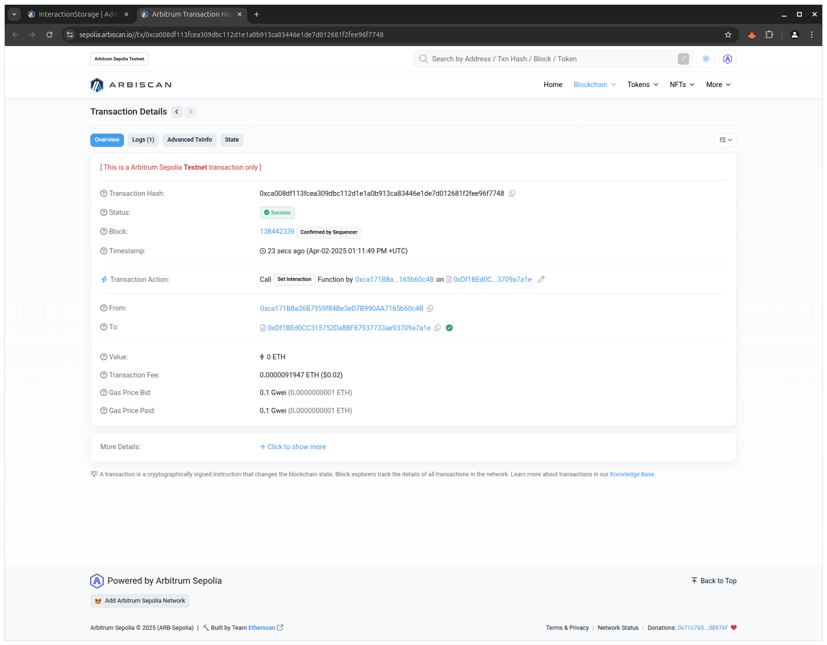
Task: Switch to the Logs (1) tab
Action: 143,140
